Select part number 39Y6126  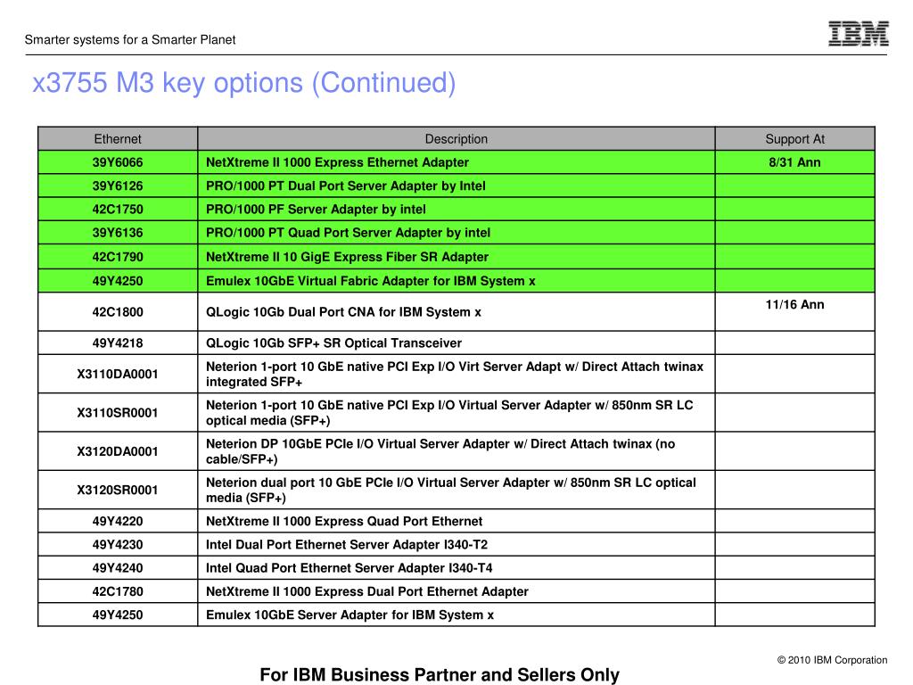[x=118, y=186]
